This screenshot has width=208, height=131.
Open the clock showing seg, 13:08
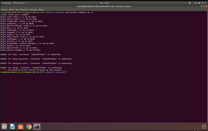(104, 3)
